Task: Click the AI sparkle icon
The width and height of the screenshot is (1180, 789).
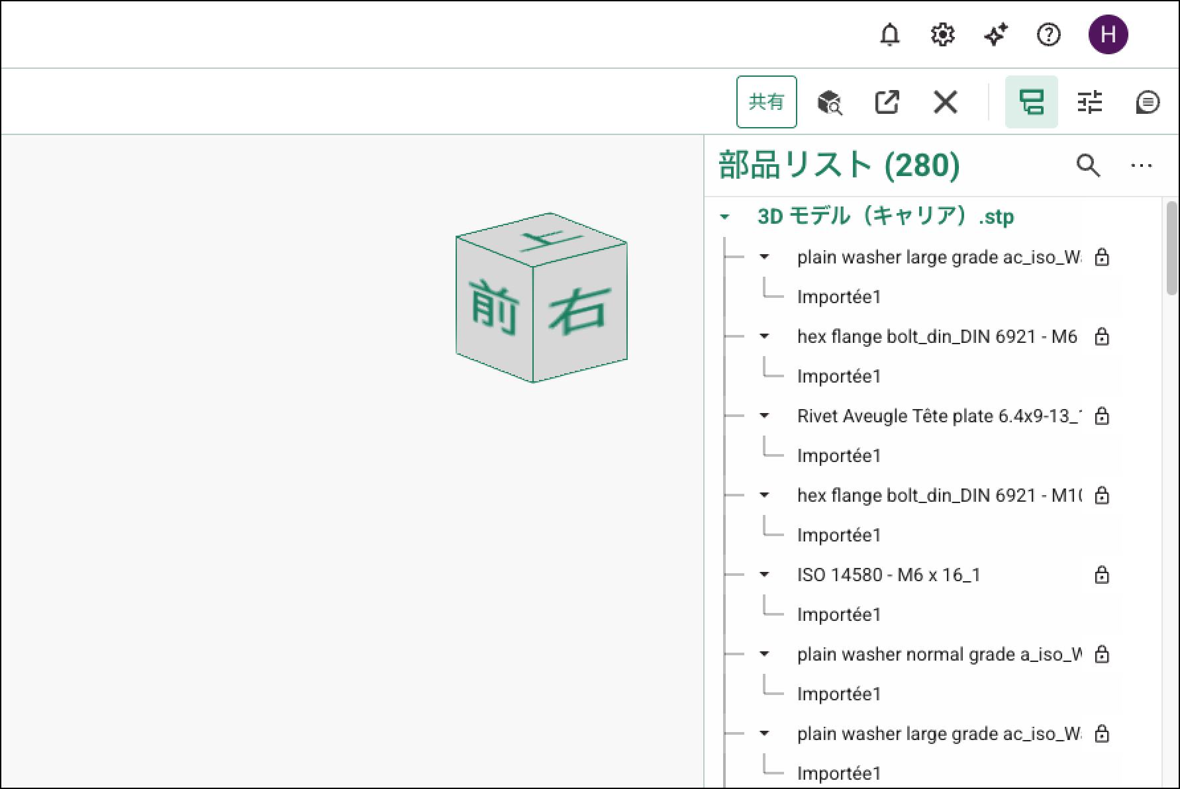Action: 995,34
